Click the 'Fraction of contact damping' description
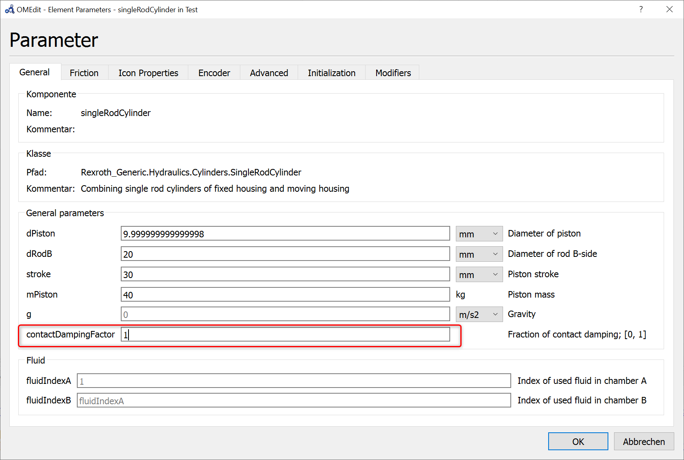This screenshot has width=684, height=460. click(577, 335)
